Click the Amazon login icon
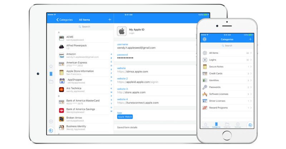Image resolution: width=286 pixels, height=149 pixels. [x=61, y=55]
